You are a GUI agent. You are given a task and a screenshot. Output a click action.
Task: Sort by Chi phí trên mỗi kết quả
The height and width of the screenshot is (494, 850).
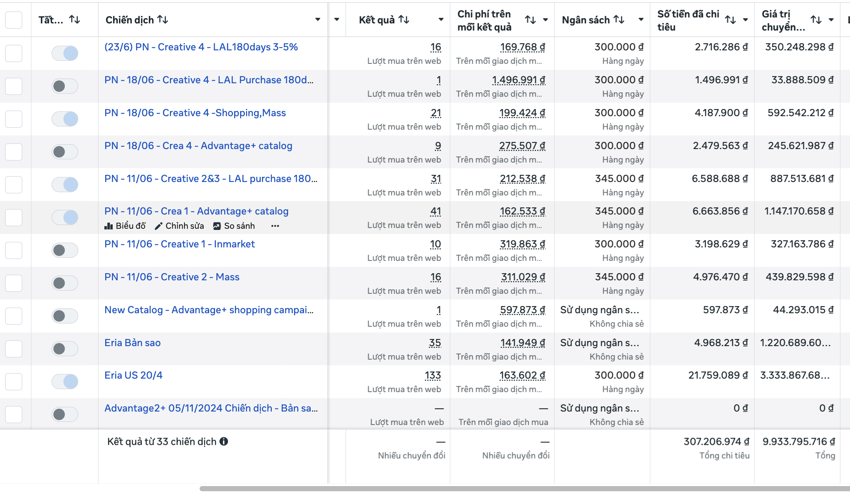[x=530, y=19]
